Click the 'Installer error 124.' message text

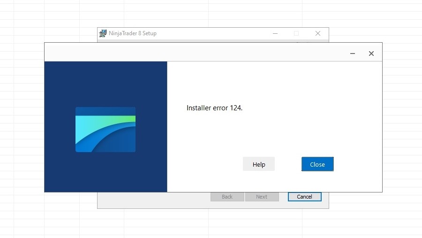[214, 108]
